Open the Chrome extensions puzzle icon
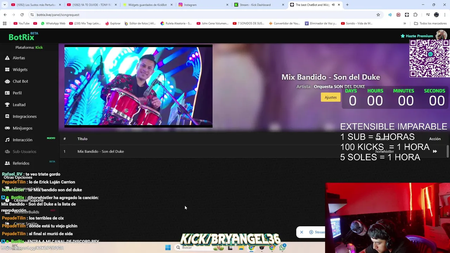450x253 pixels. click(415, 15)
